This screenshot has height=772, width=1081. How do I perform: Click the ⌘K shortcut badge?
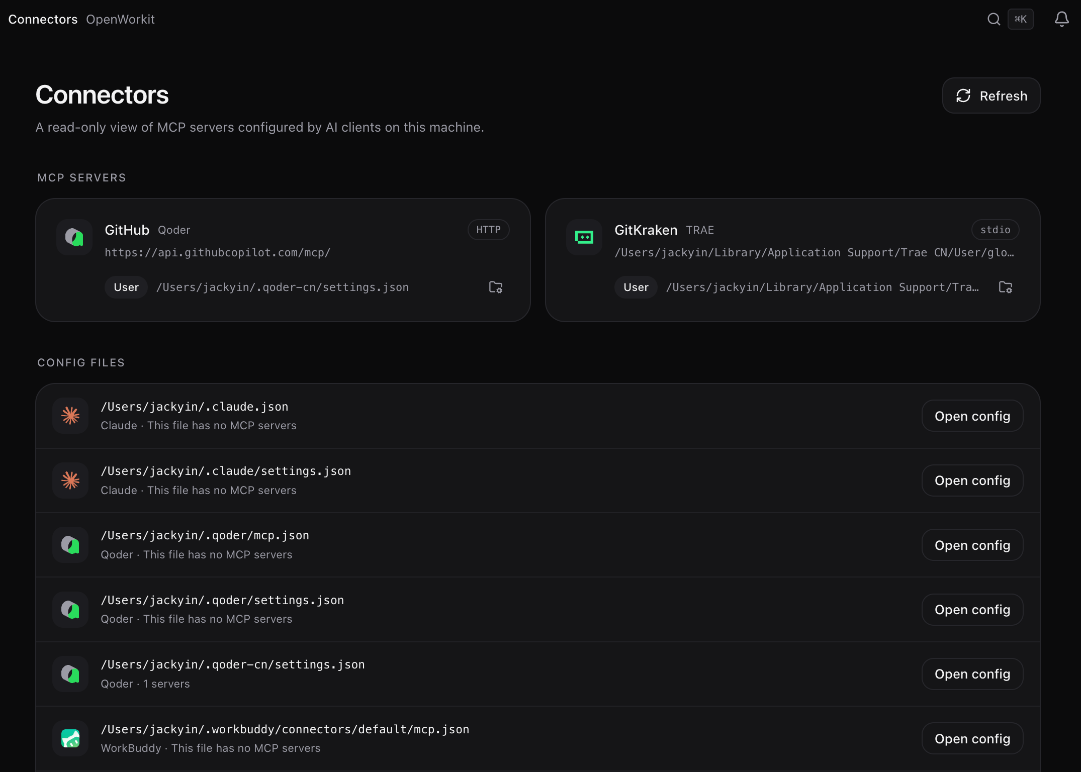click(1020, 19)
